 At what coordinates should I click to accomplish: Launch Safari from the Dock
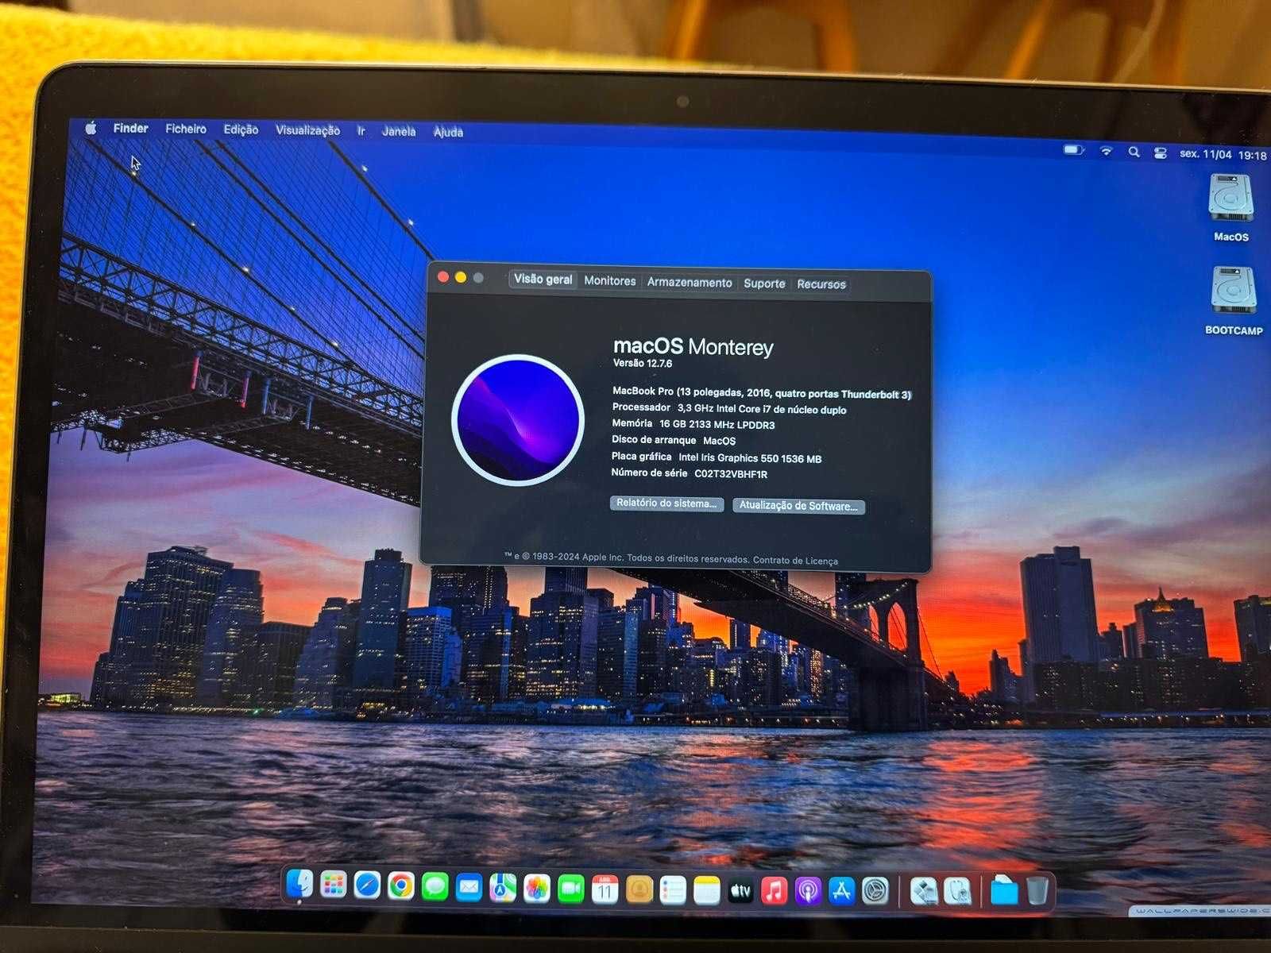367,885
